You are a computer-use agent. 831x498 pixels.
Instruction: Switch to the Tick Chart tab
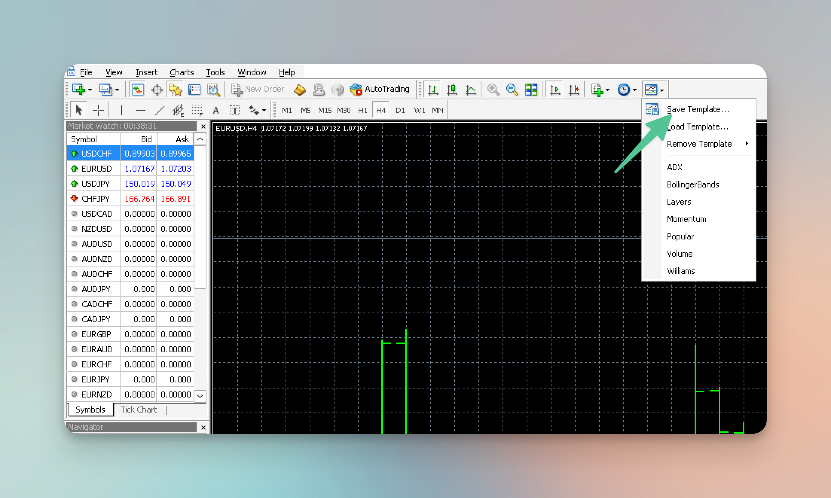139,410
